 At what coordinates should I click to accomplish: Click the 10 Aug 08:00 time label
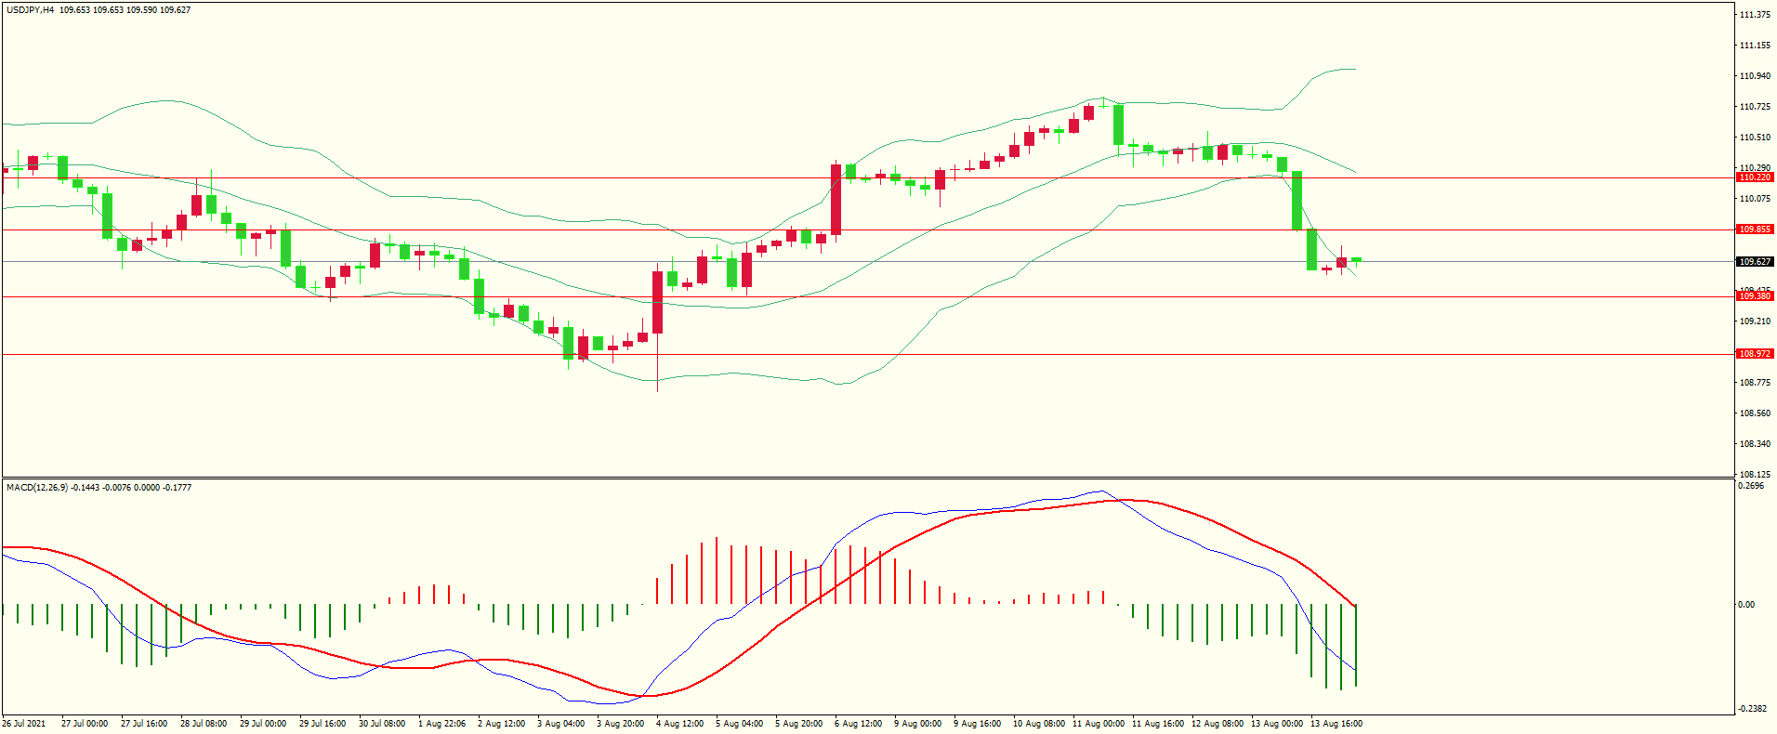tap(1039, 724)
